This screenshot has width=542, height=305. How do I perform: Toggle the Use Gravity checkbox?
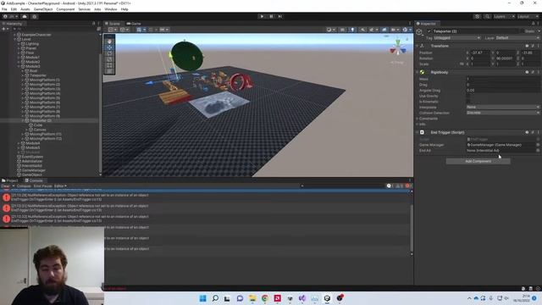(468, 96)
